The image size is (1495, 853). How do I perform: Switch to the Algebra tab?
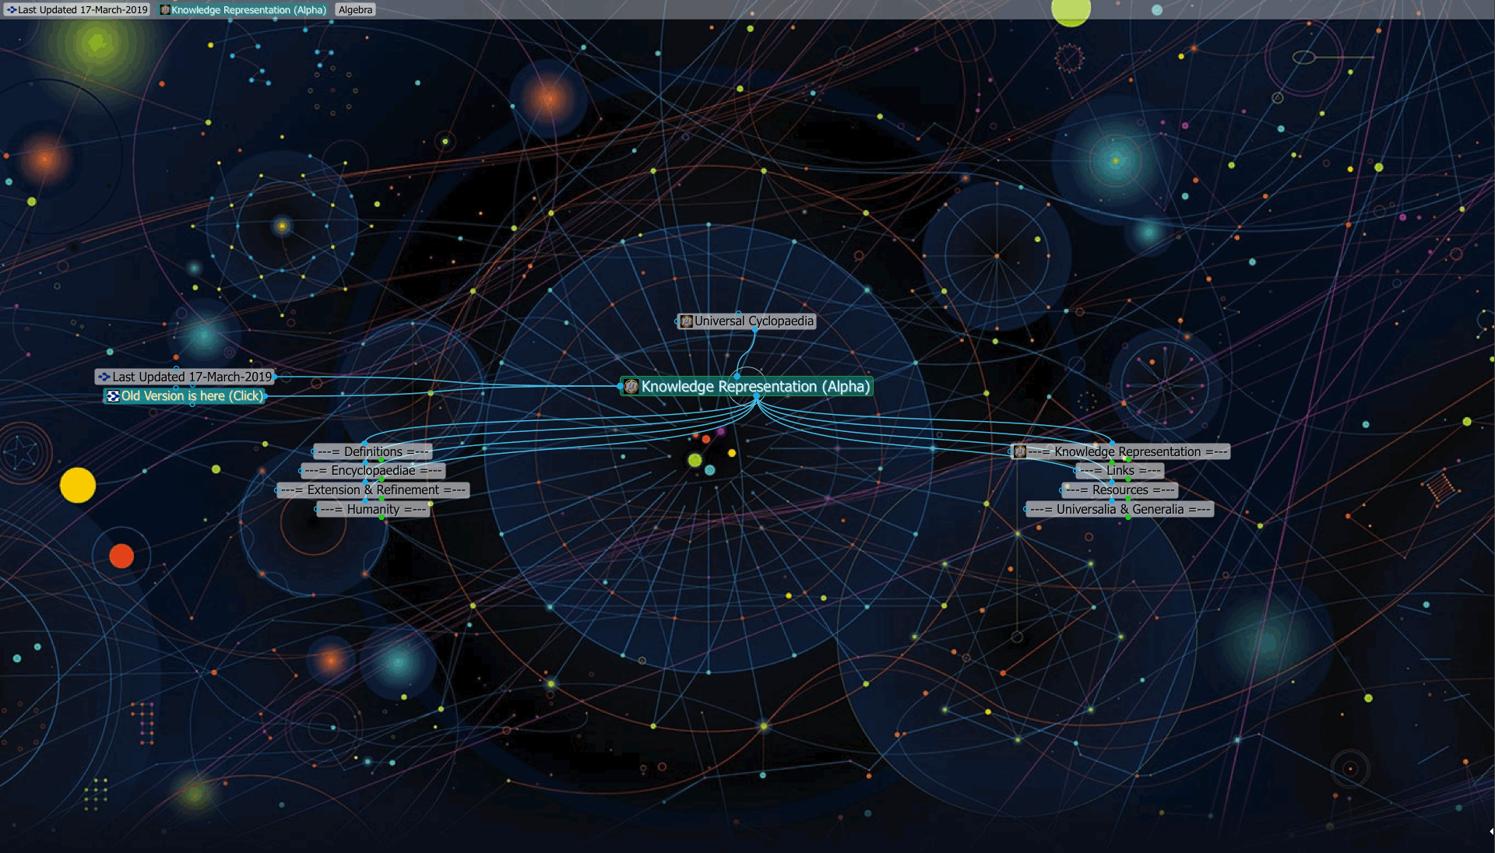(x=355, y=10)
